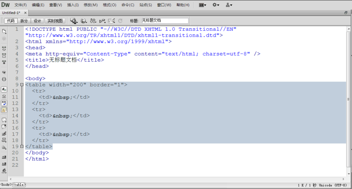
Task: Click the Dw application logo
Action: pos(6,5)
